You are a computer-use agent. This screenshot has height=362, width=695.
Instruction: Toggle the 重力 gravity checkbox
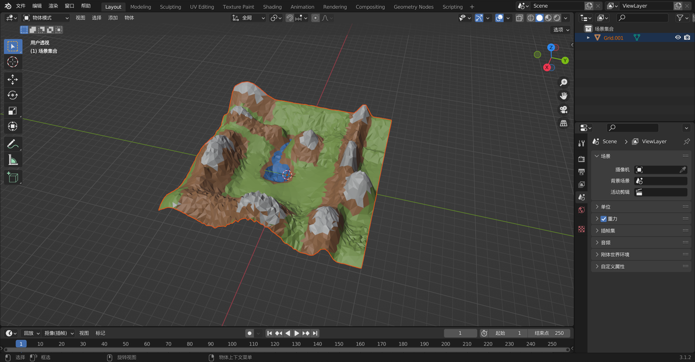603,219
